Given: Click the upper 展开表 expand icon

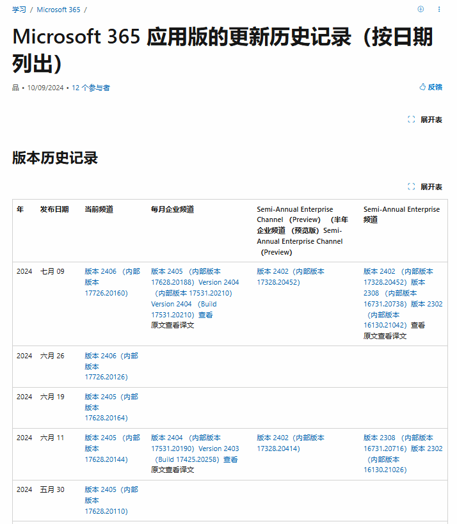Looking at the screenshot, I should (x=411, y=120).
